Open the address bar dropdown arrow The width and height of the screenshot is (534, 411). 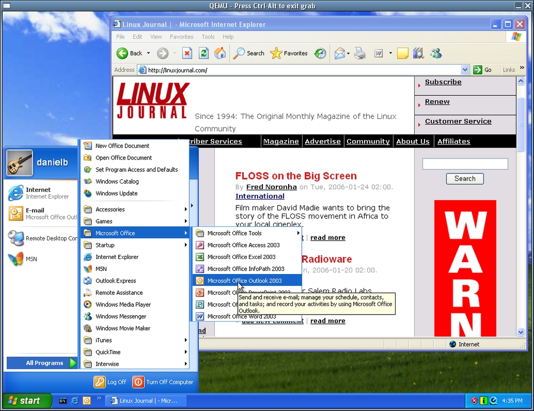(x=465, y=70)
